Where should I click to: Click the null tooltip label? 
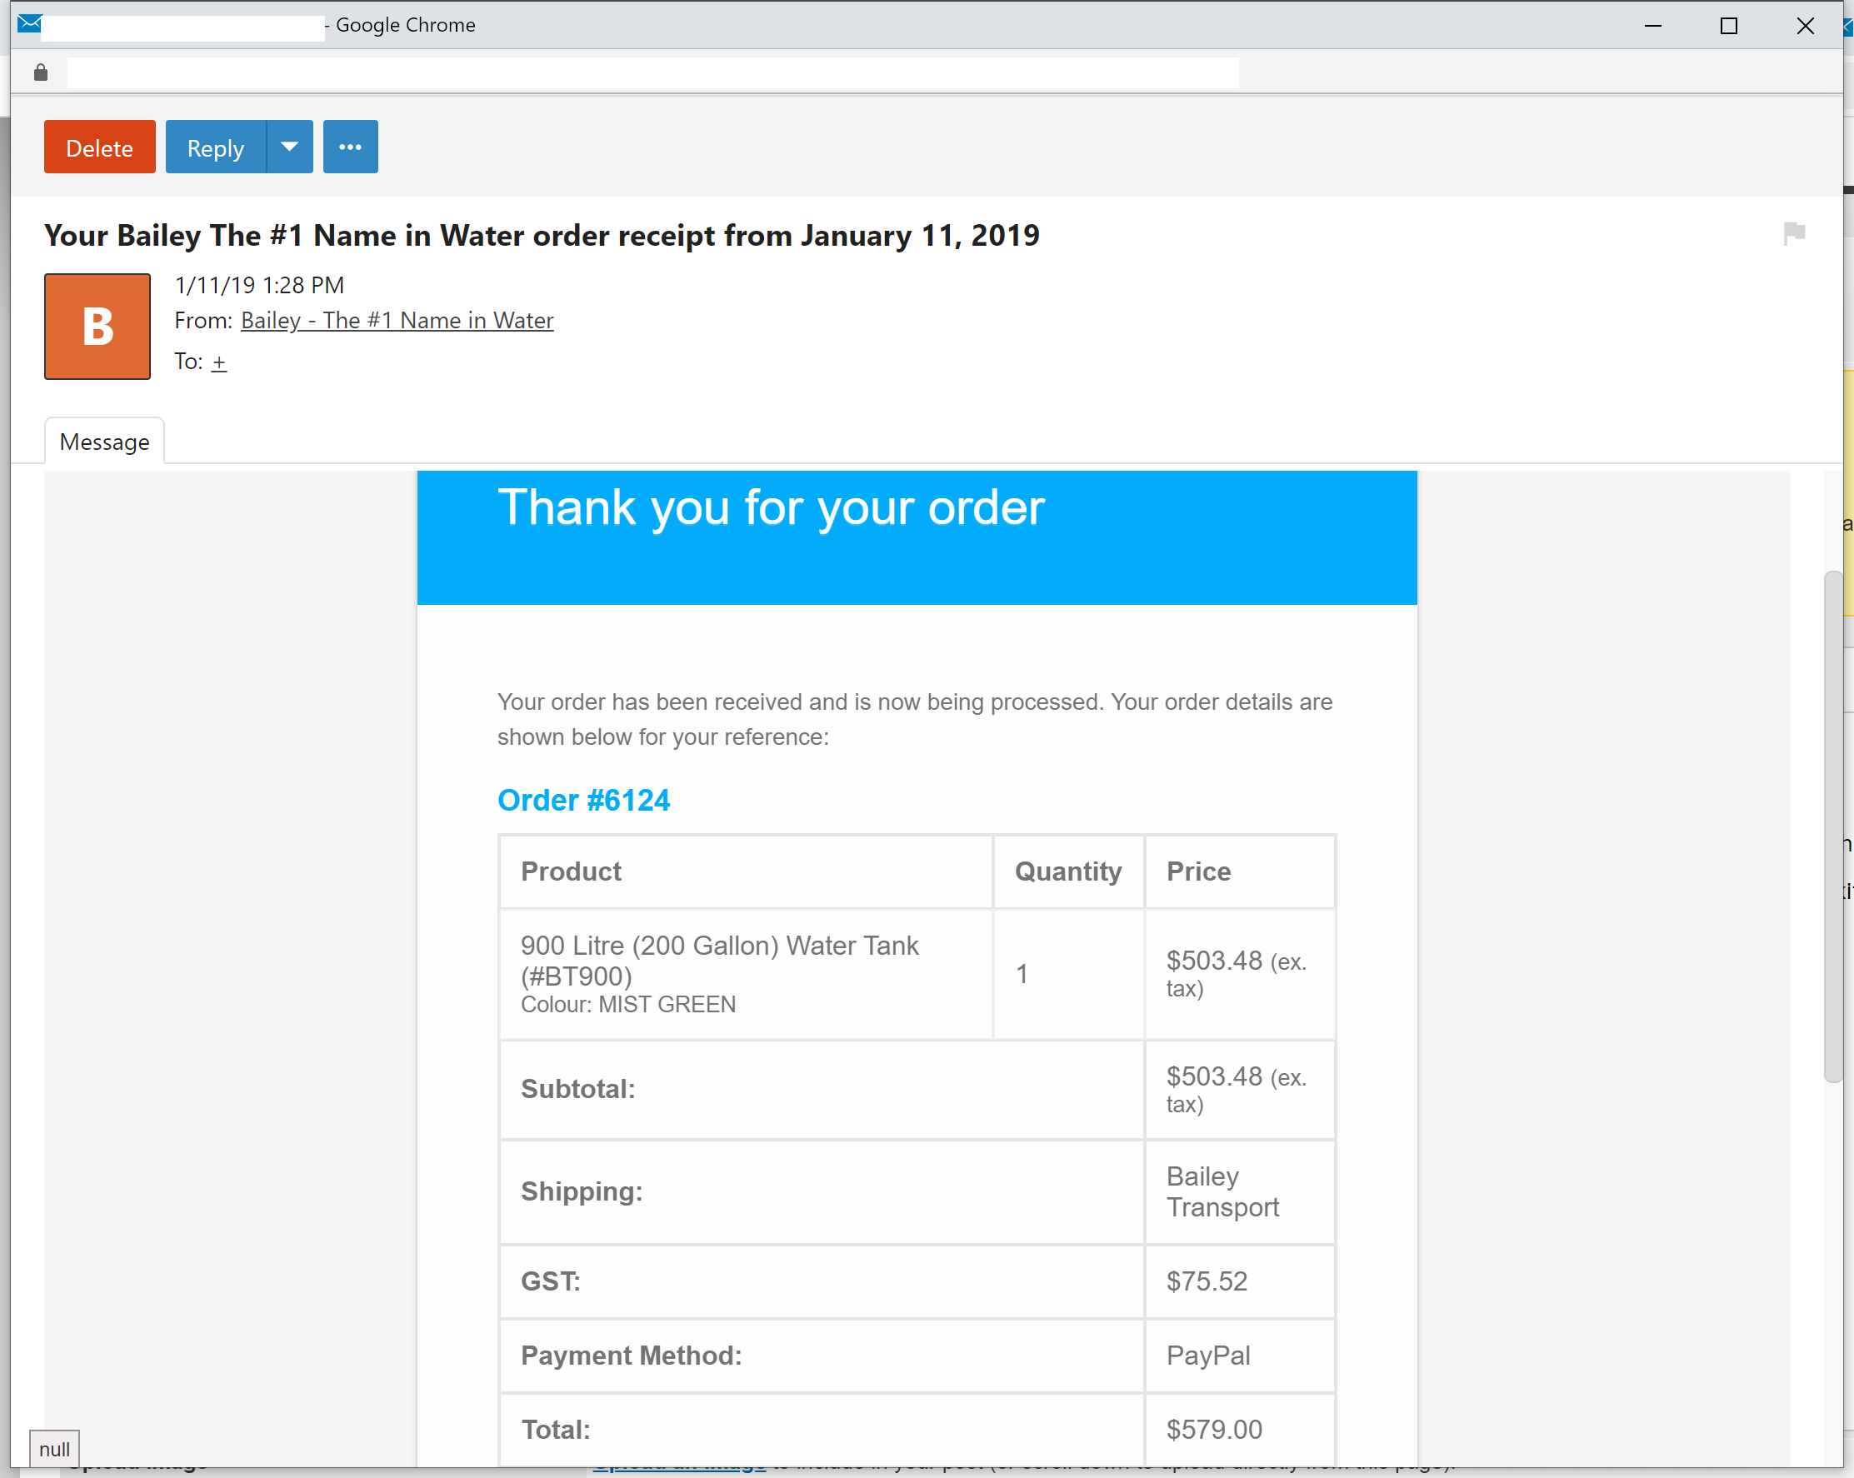(54, 1449)
